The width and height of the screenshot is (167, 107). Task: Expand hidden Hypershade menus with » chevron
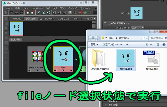pos(96,8)
